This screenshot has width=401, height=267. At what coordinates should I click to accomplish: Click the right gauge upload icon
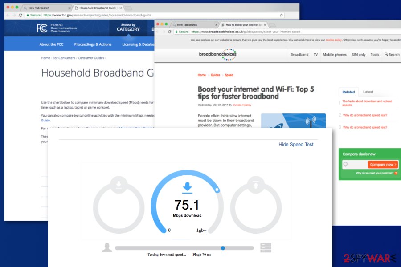[x=256, y=185]
